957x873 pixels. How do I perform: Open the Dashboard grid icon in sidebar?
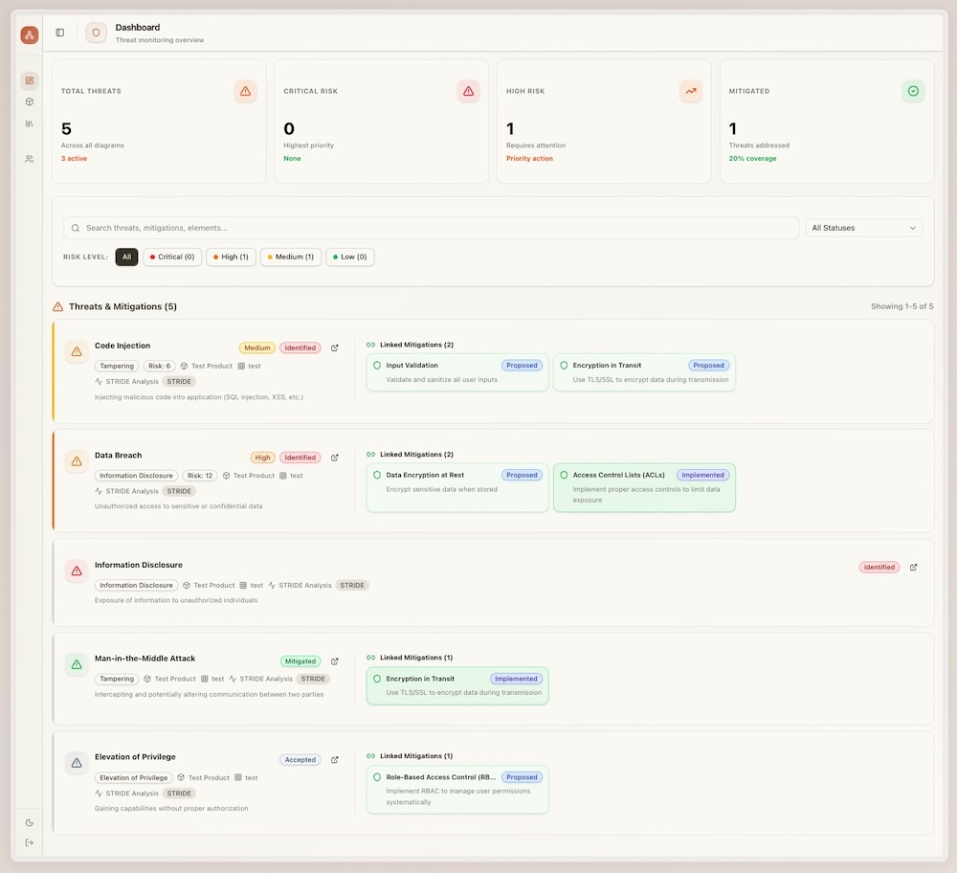coord(29,80)
